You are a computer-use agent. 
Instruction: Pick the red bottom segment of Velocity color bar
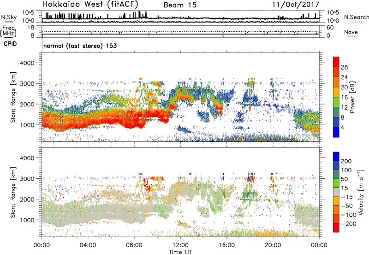click(336, 228)
